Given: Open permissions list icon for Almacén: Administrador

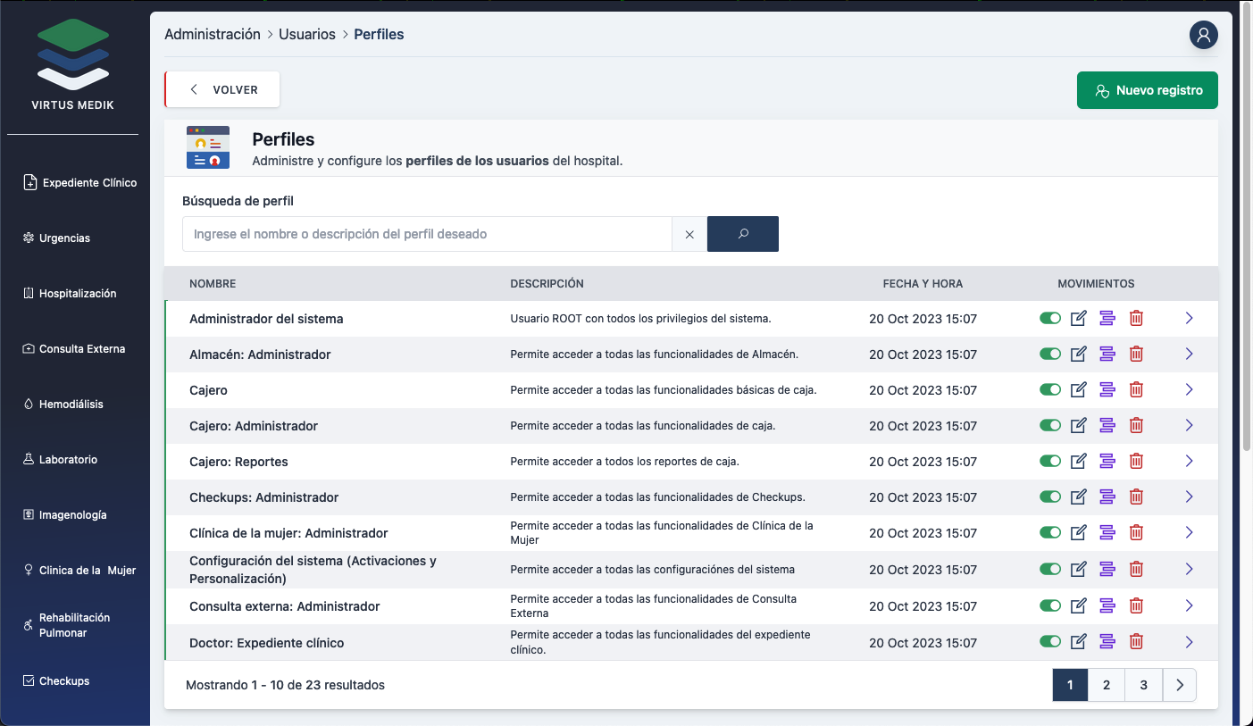Looking at the screenshot, I should pyautogui.click(x=1107, y=355).
